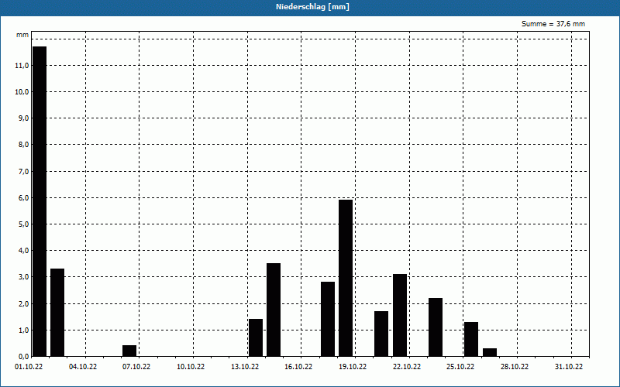
Task: Select the tallest bar near 11.7 mm on 01.10.22
Action: point(40,201)
